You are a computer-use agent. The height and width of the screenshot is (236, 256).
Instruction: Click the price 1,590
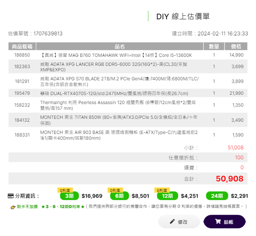(238, 135)
